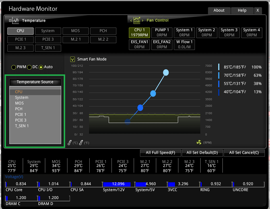Screen dimensions: 270x209
Task: Select the M.2 3 temperature button
Action: [x=20, y=48]
